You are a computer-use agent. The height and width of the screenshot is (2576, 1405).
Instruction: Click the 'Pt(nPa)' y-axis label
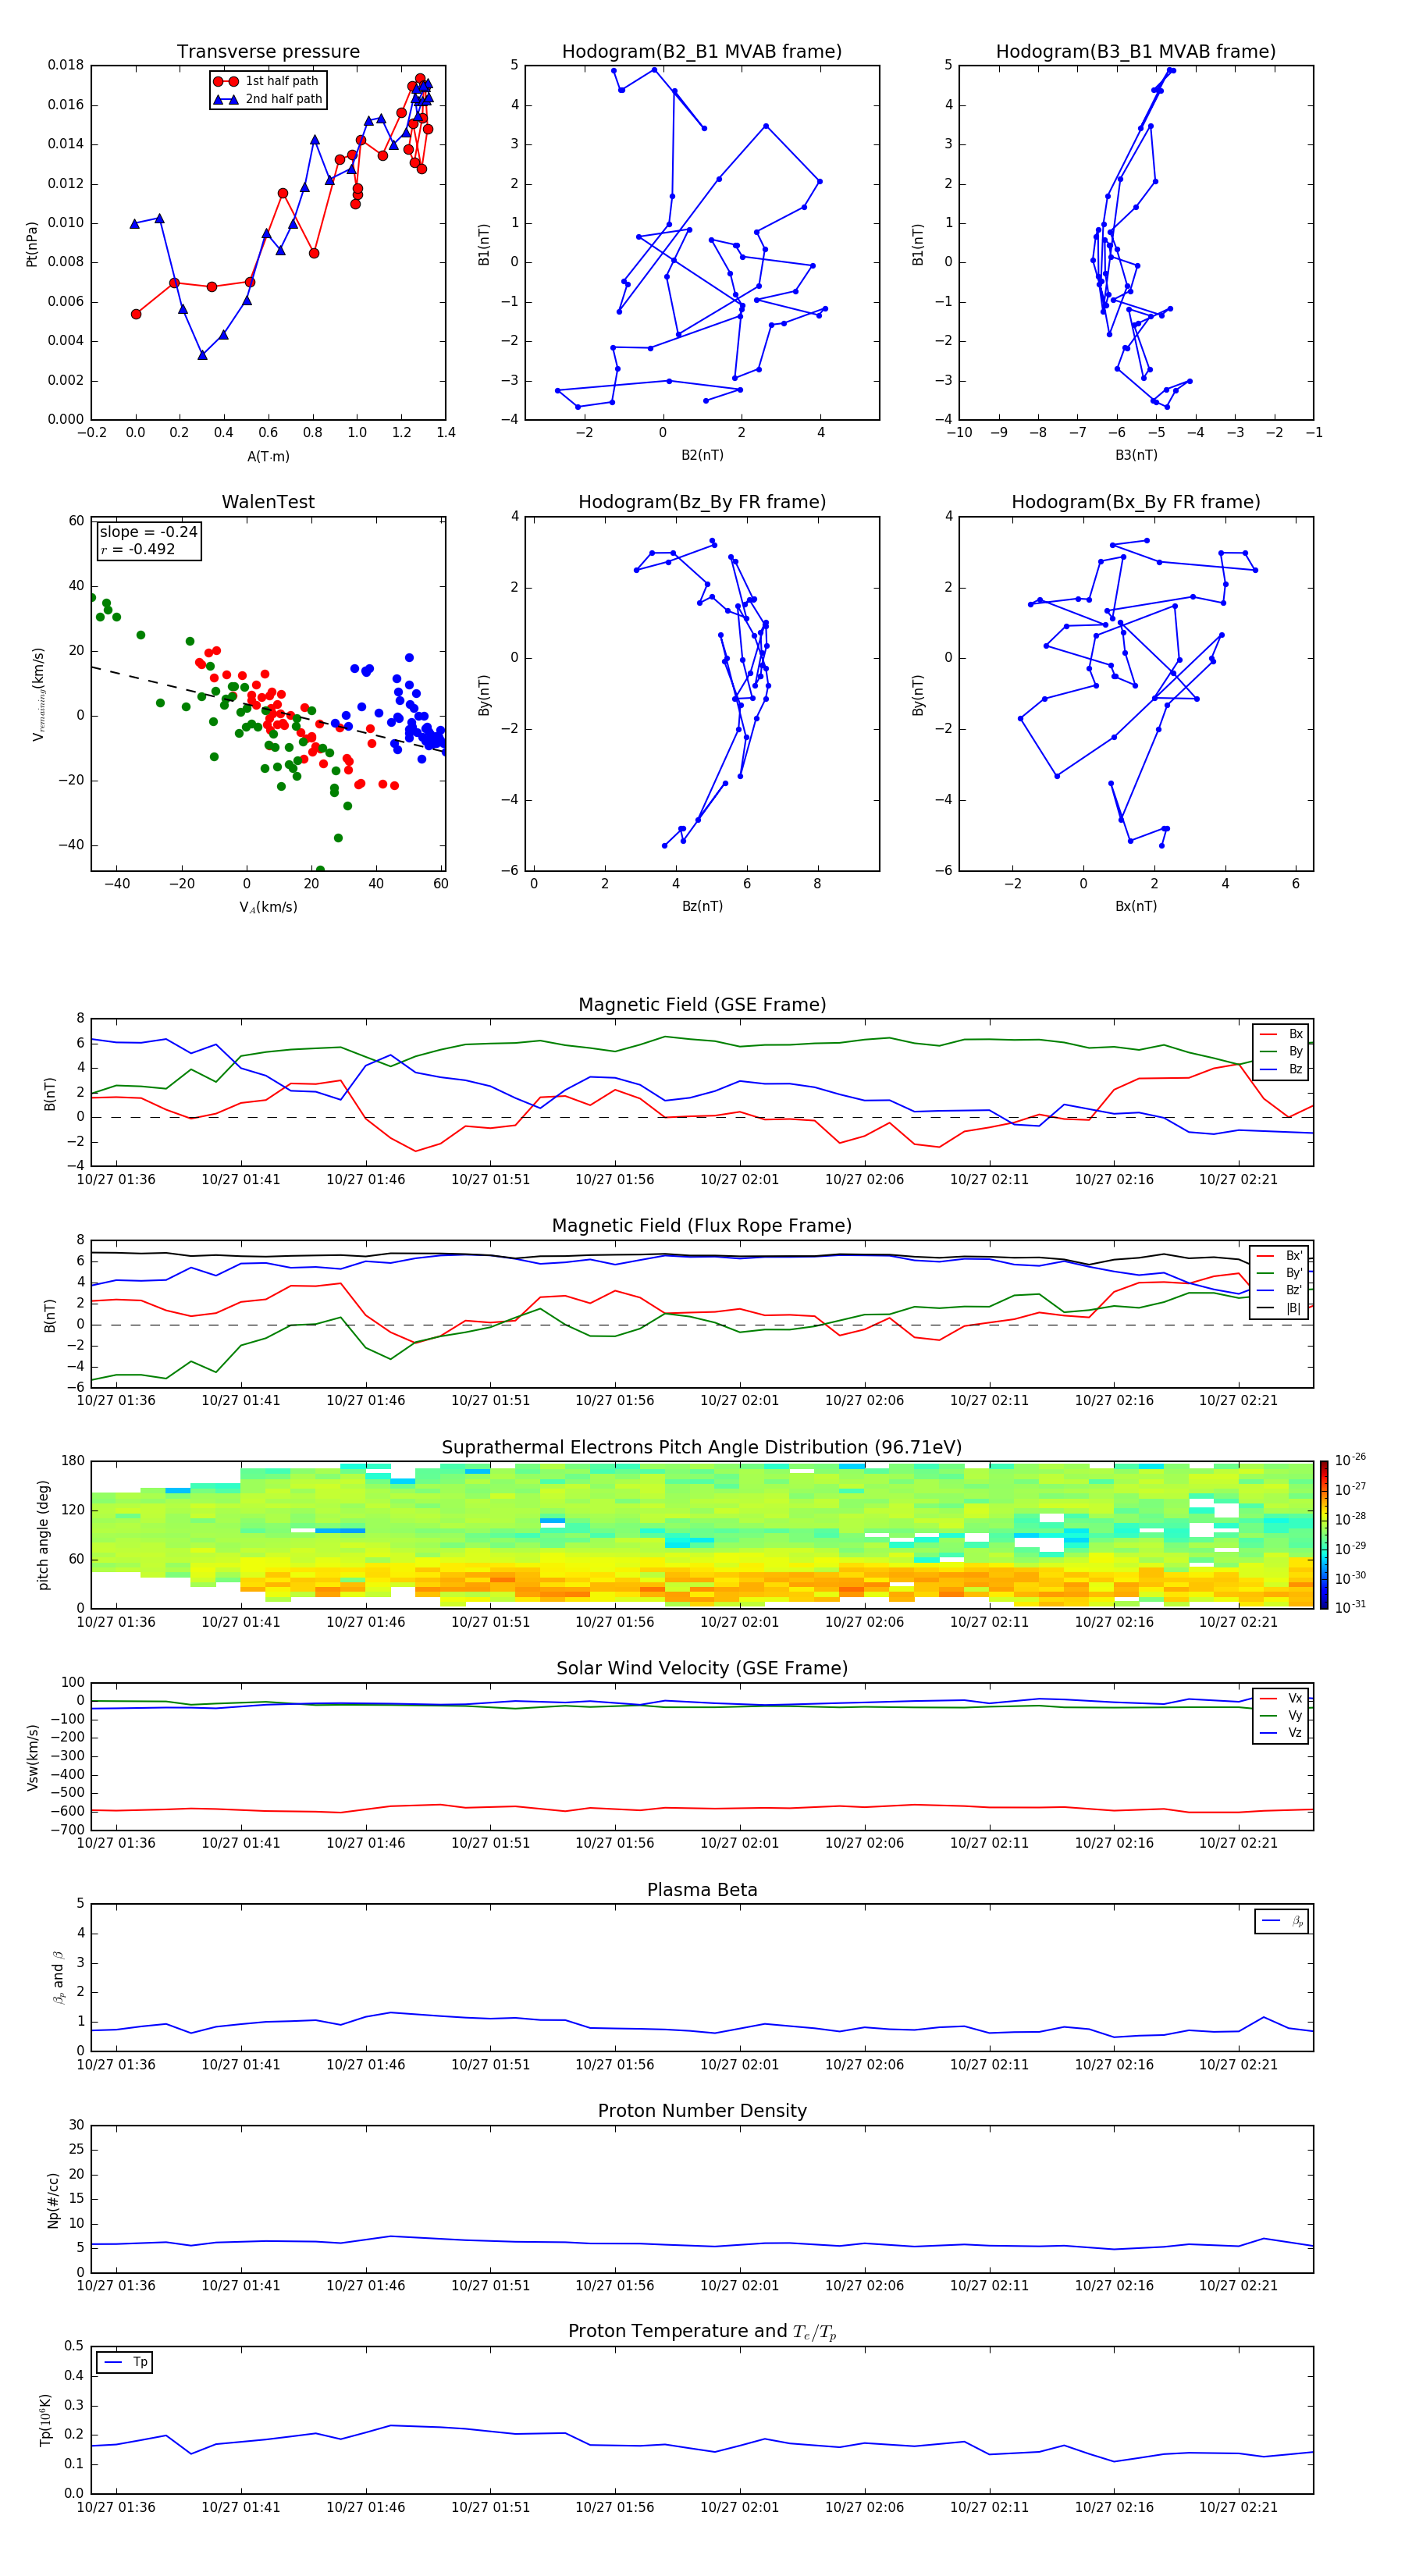[x=32, y=243]
